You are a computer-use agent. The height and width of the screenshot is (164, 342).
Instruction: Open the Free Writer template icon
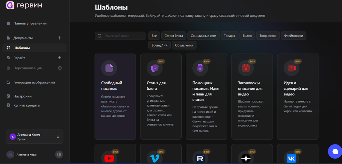click(x=109, y=68)
